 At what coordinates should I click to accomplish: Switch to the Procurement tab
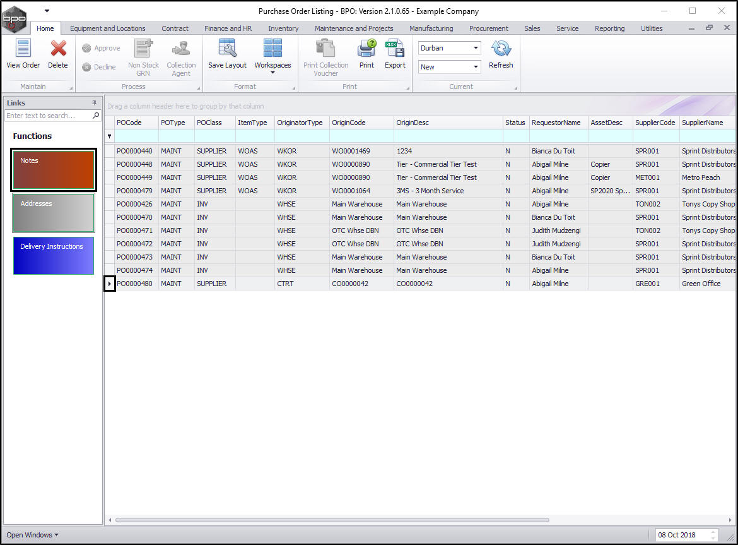coord(488,28)
